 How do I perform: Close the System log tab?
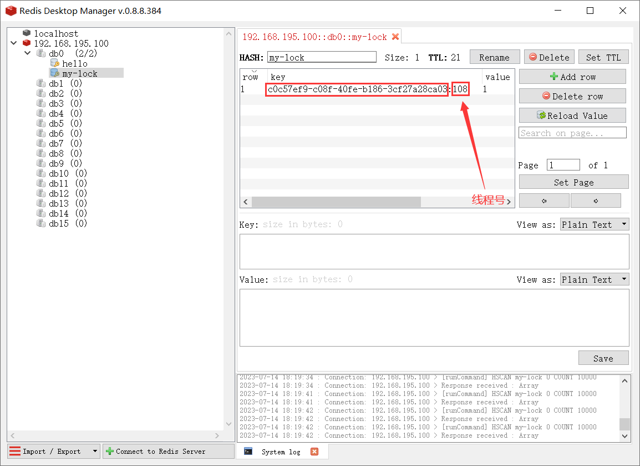click(x=314, y=452)
